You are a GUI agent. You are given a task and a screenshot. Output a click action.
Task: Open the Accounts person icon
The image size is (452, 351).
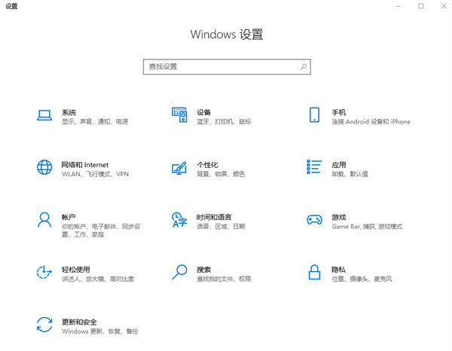(44, 220)
